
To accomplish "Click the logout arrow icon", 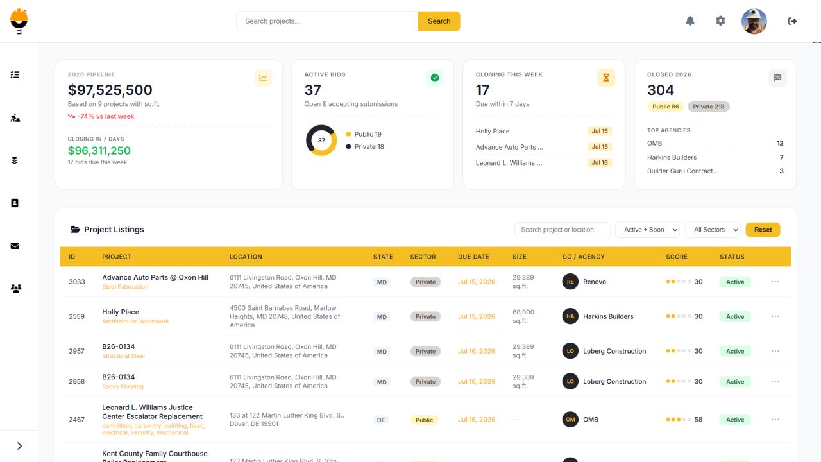I will (x=793, y=21).
